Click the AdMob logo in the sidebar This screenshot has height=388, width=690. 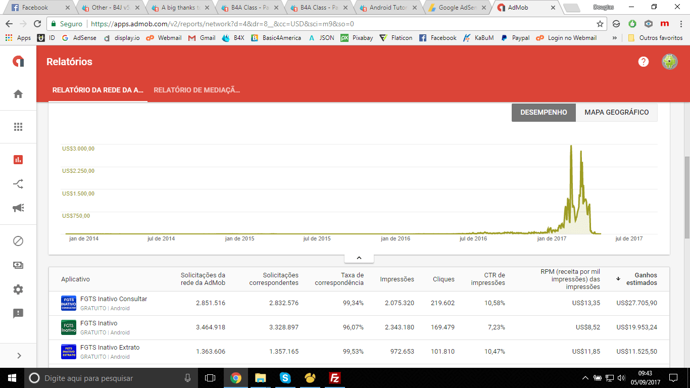(18, 61)
